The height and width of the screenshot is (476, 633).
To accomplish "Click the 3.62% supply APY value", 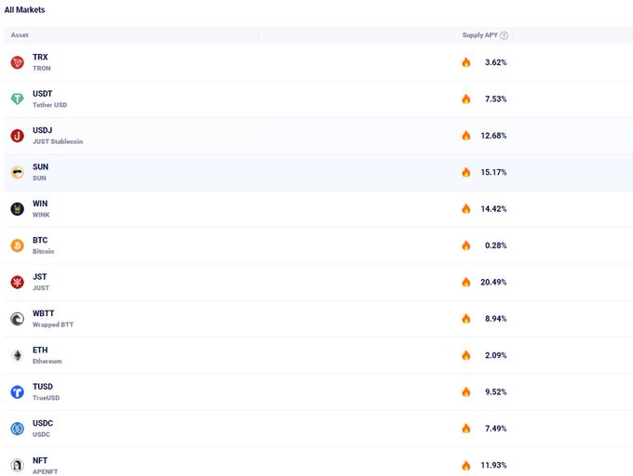I will click(496, 62).
